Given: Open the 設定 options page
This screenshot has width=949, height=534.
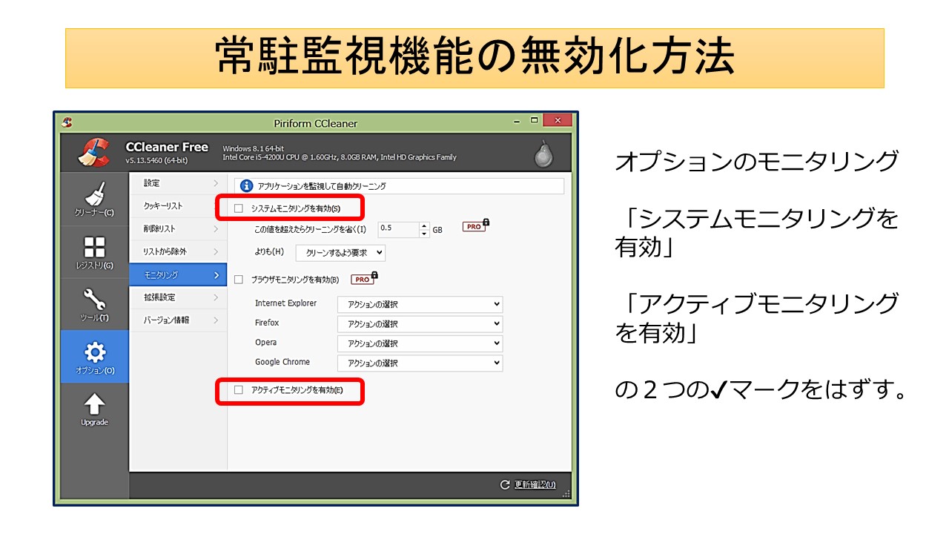Looking at the screenshot, I should pyautogui.click(x=178, y=183).
